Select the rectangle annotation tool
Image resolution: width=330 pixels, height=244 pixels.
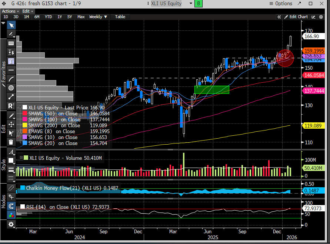coord(11,43)
